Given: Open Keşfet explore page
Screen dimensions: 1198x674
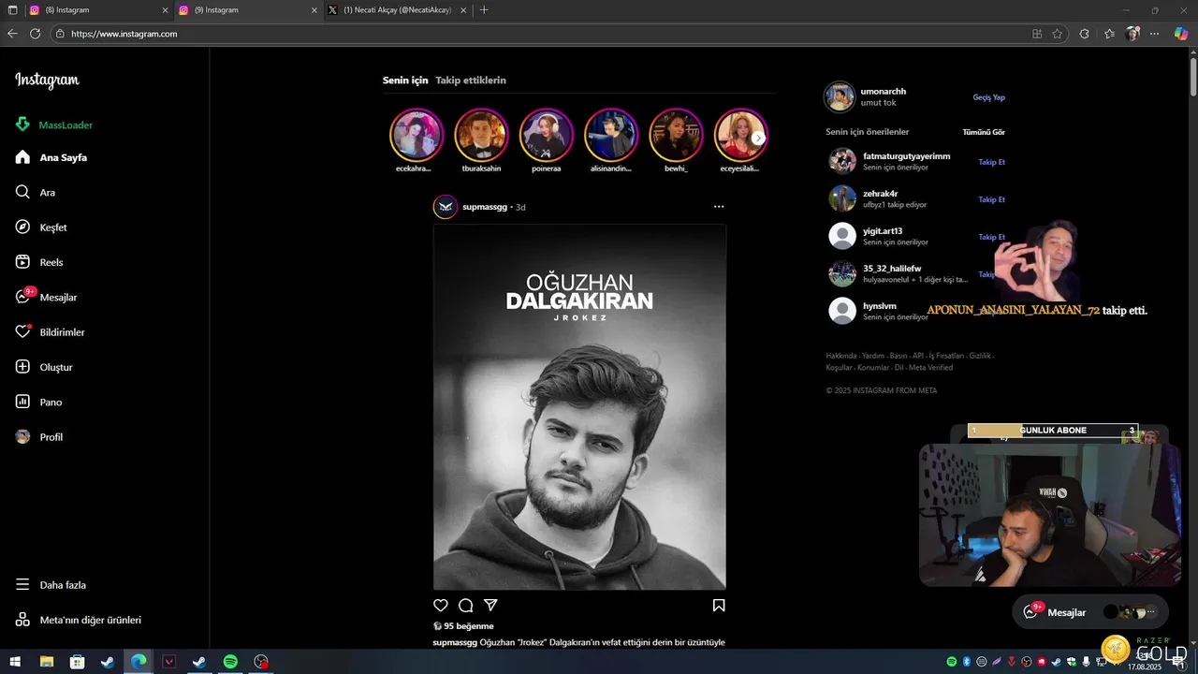Looking at the screenshot, I should [x=41, y=227].
